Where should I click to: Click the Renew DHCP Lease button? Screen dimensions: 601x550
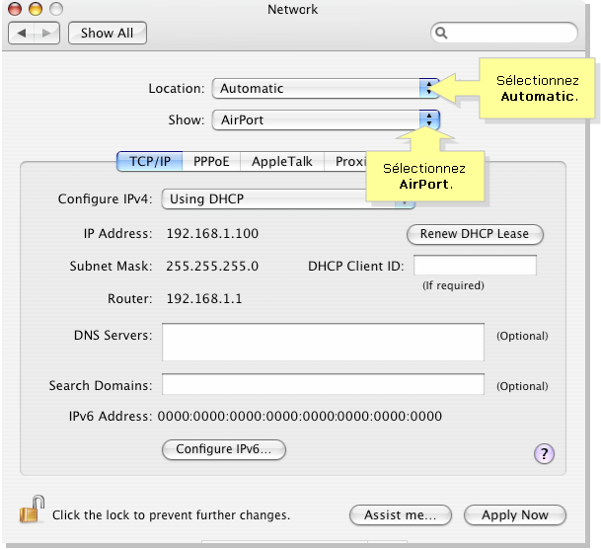475,234
